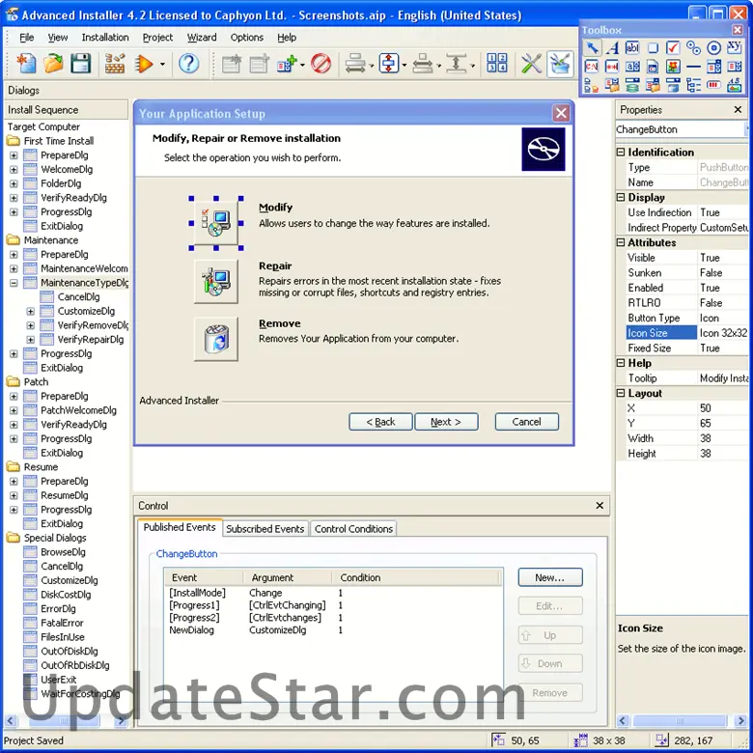Select the static text 'A' tool in Toolbox
This screenshot has width=753, height=753.
612,47
